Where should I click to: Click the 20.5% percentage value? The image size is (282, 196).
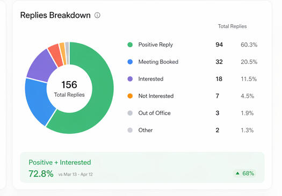(x=249, y=62)
